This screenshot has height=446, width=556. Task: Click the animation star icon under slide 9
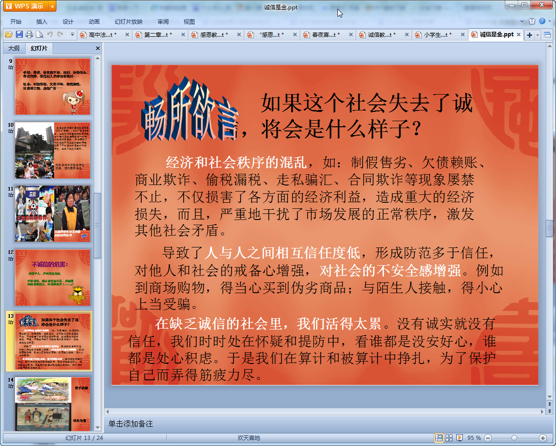(11, 68)
